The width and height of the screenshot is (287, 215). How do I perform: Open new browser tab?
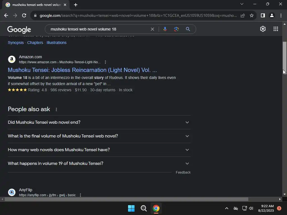76,5
